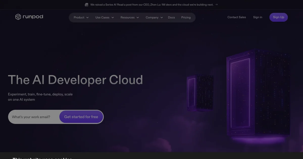The width and height of the screenshot is (303, 159).
Task: Open the Docs menu item
Action: [x=171, y=17]
